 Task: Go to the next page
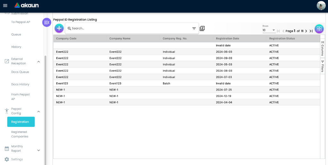[x=306, y=31]
